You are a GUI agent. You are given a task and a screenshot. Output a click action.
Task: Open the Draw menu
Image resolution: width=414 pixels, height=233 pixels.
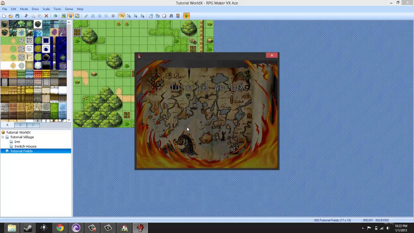coord(35,9)
